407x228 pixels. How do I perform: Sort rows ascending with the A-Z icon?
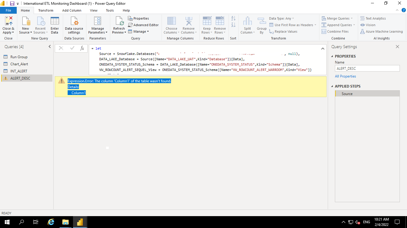click(233, 18)
